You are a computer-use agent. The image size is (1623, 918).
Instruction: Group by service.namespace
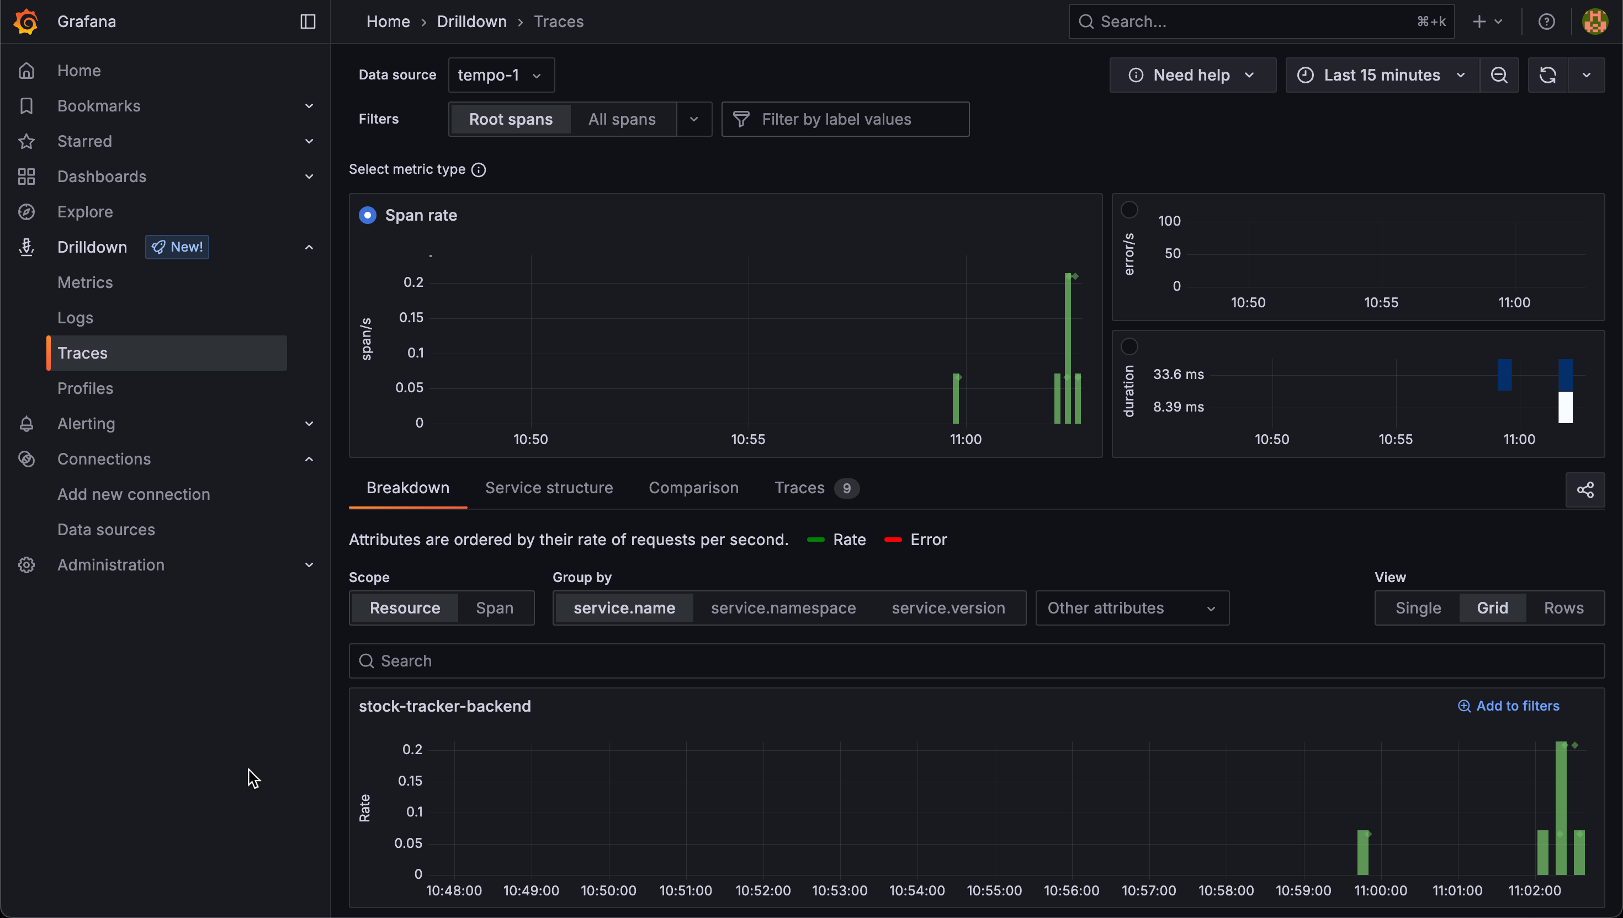783,608
